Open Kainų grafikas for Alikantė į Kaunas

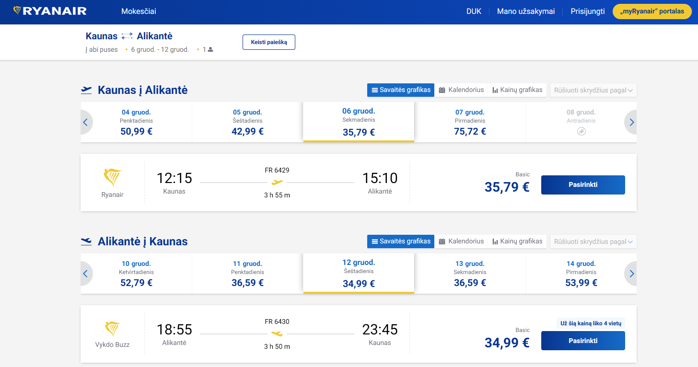click(x=517, y=241)
